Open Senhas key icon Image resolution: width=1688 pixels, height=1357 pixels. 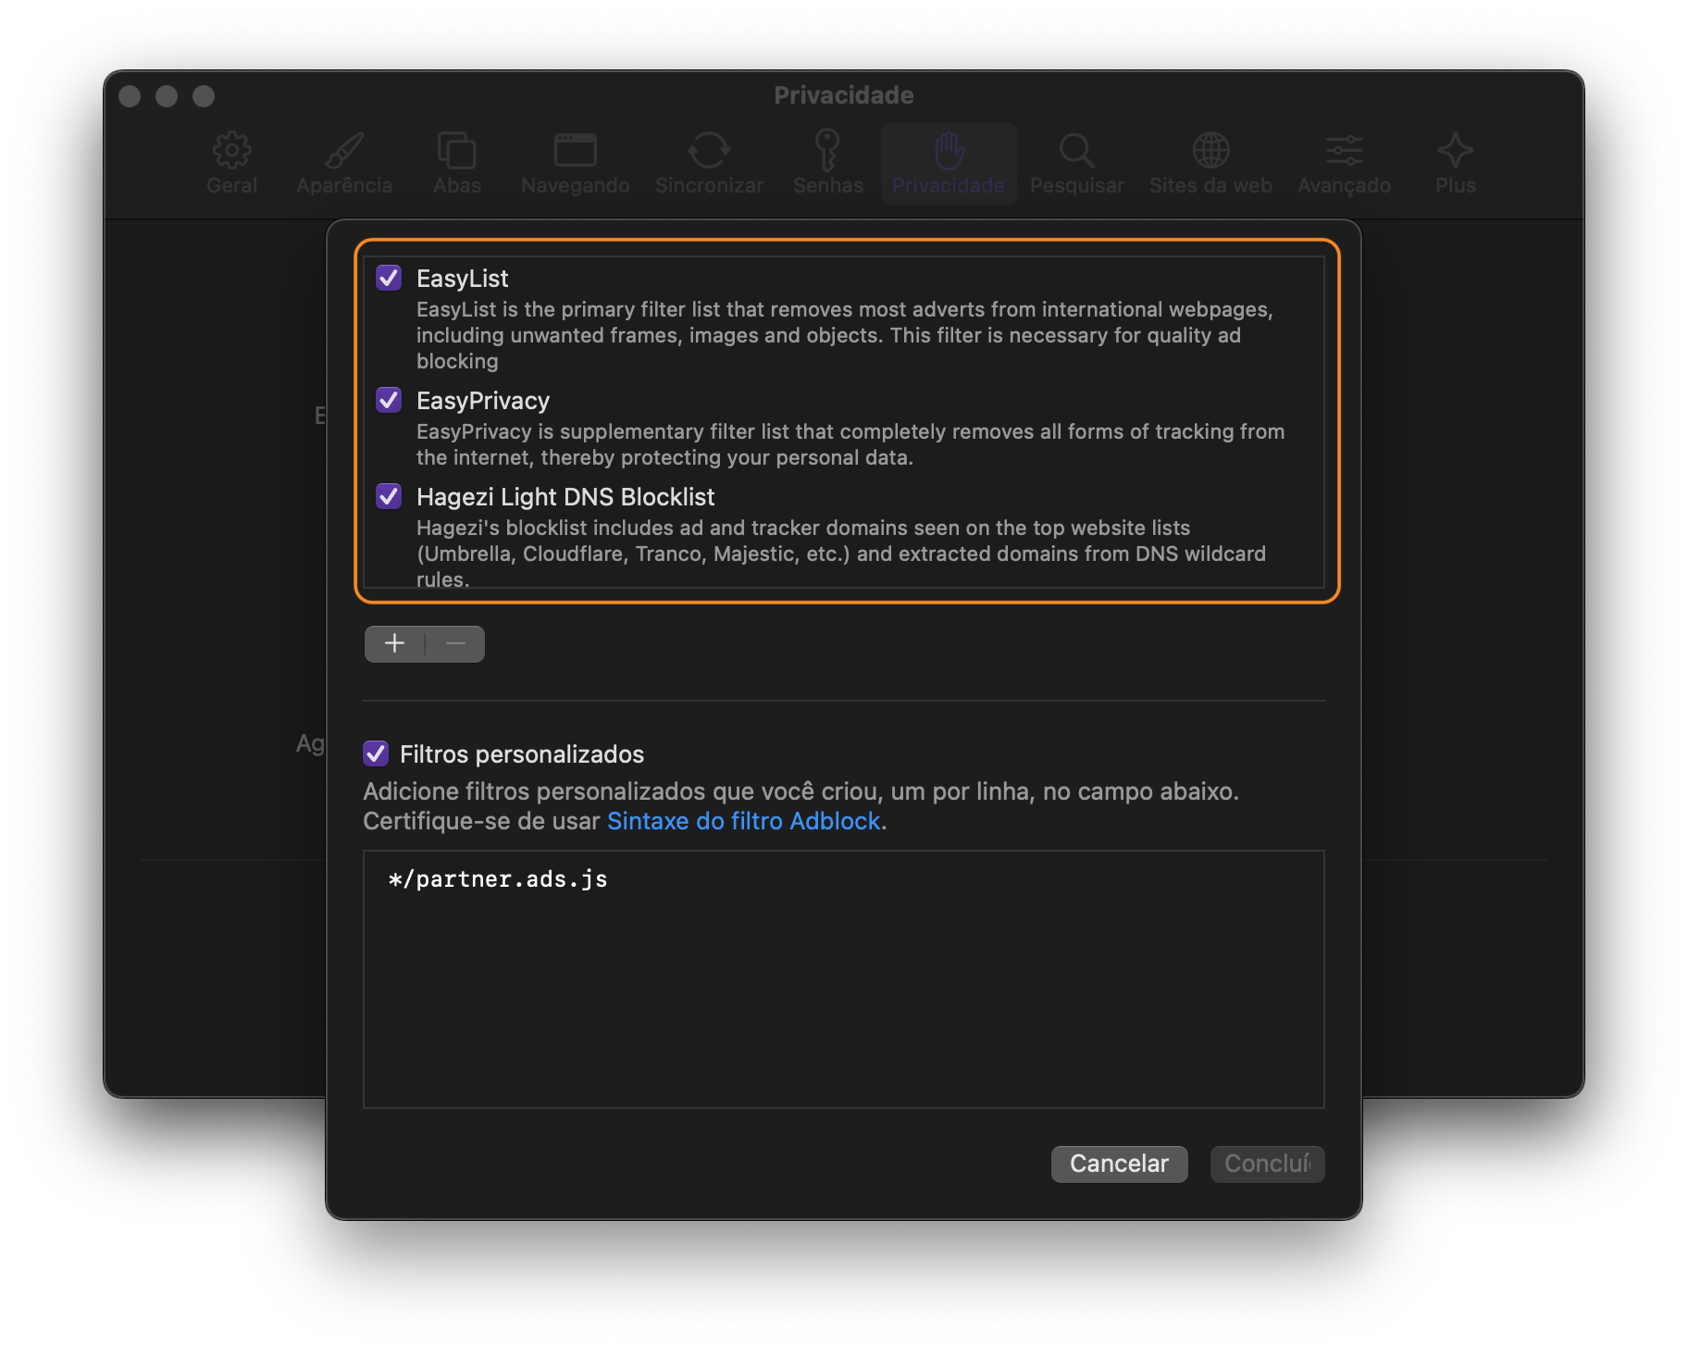827,151
